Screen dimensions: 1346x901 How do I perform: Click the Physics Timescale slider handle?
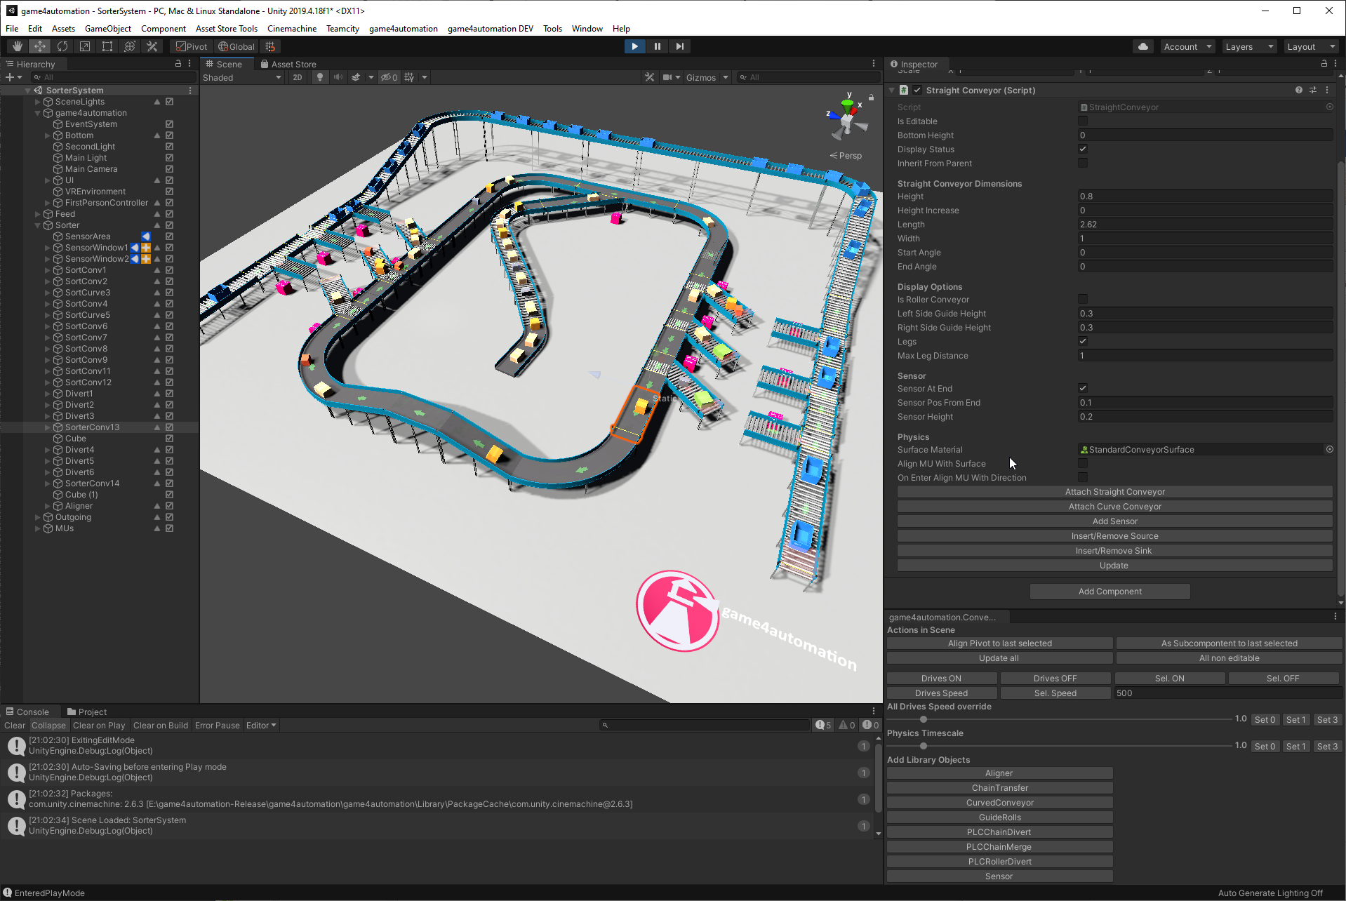coord(924,746)
